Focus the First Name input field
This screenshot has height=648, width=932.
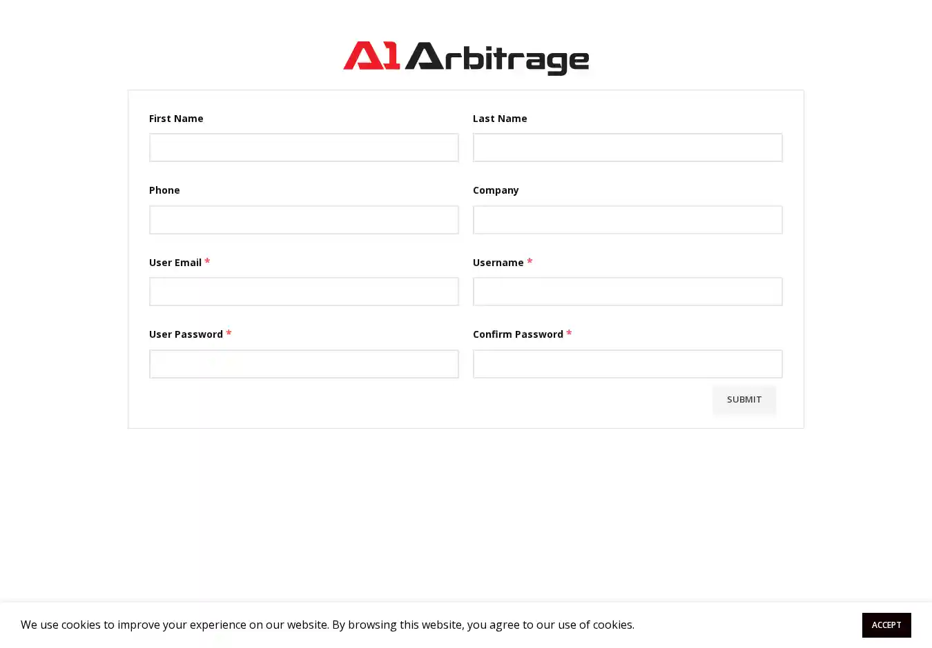pyautogui.click(x=304, y=148)
